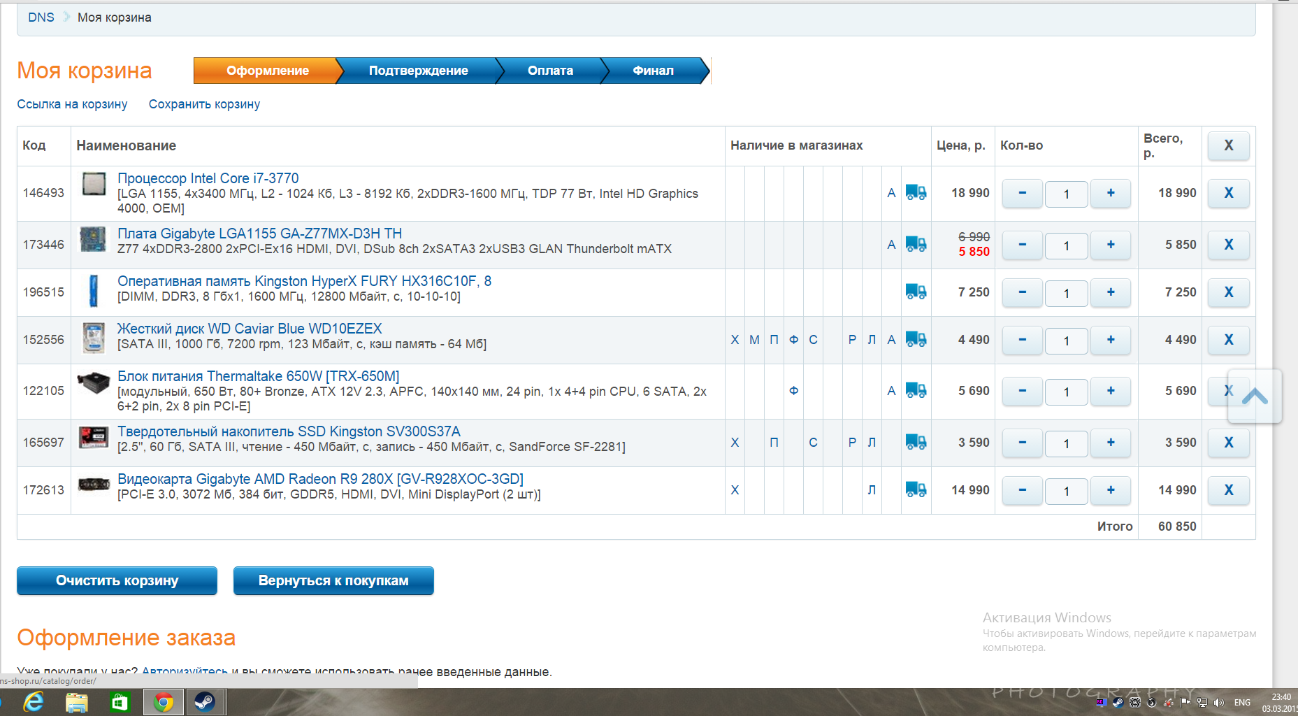Remove Intel Core i7-3770 from cart

[x=1228, y=193]
